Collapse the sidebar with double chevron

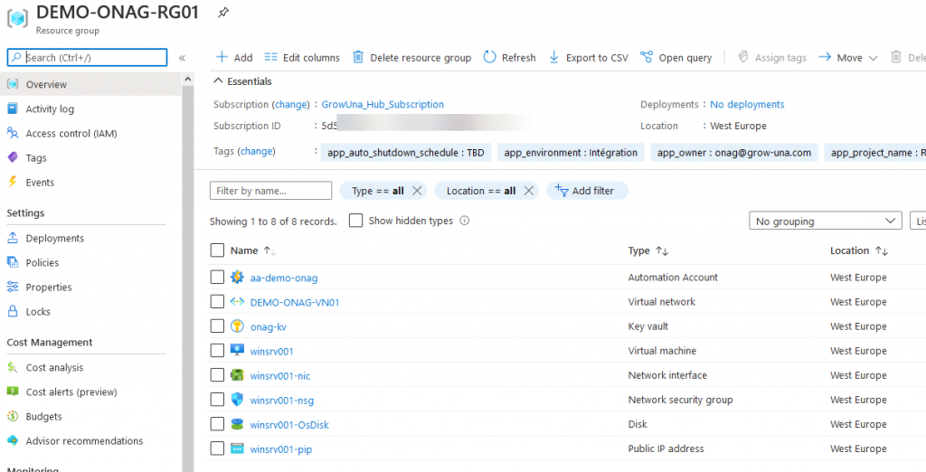(x=182, y=58)
